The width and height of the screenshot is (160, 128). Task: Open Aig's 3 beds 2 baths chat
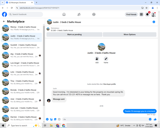[21, 55]
